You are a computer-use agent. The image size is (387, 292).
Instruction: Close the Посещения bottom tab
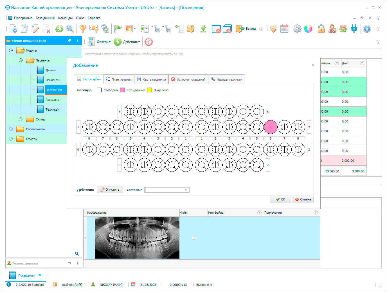coord(40,275)
